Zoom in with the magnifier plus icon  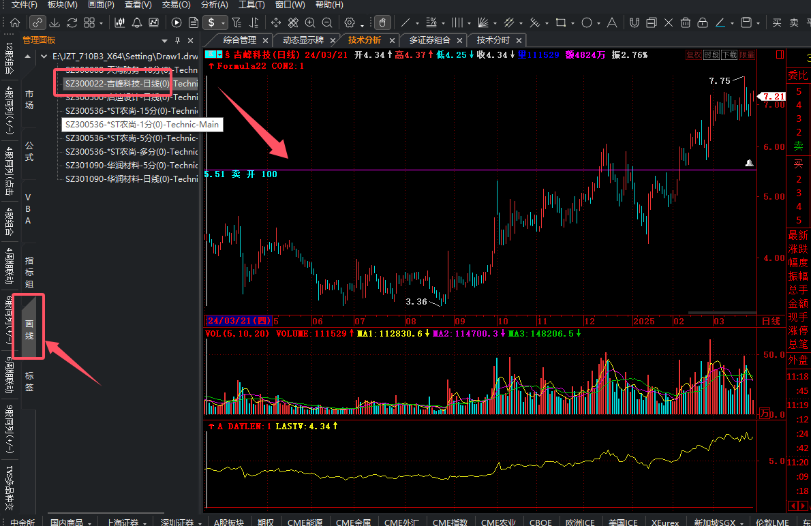coord(310,22)
